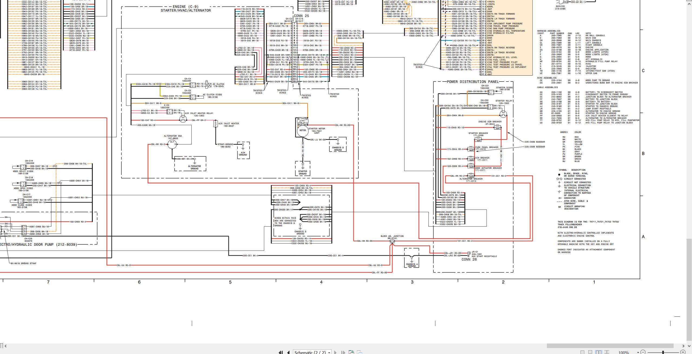Screen dimensions: 692x354
Task: Click the grid column number 4
Action: click(321, 282)
